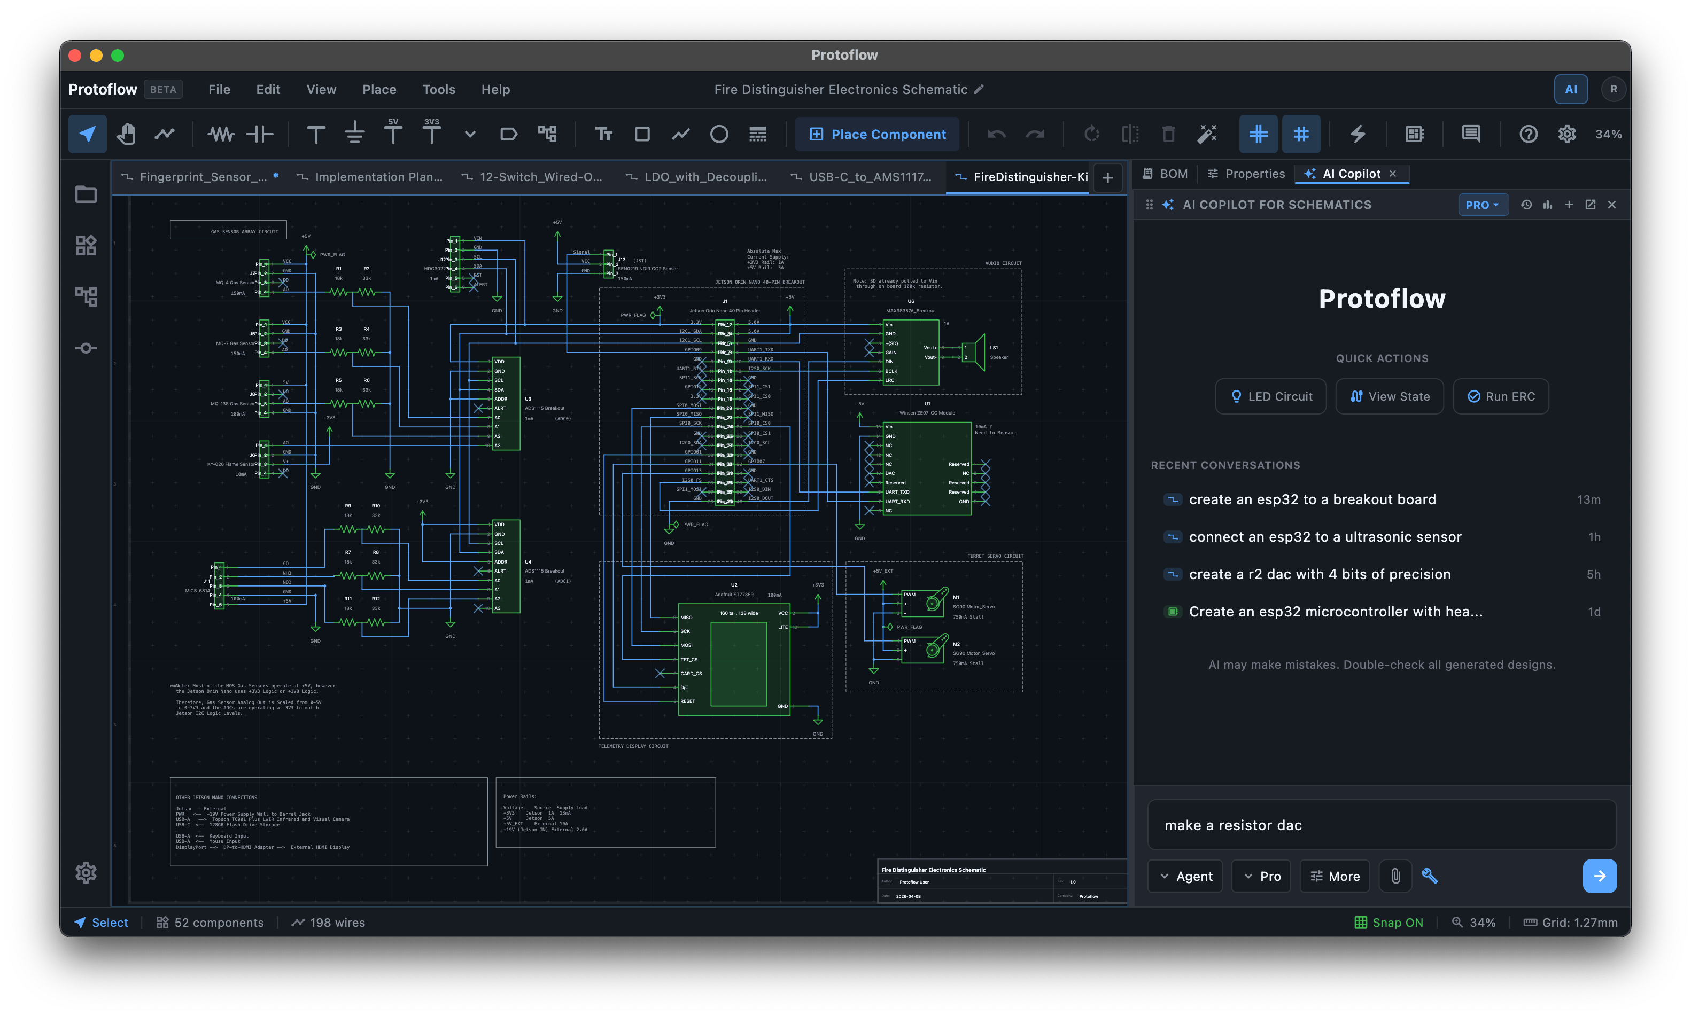Open the Help menu

496,90
